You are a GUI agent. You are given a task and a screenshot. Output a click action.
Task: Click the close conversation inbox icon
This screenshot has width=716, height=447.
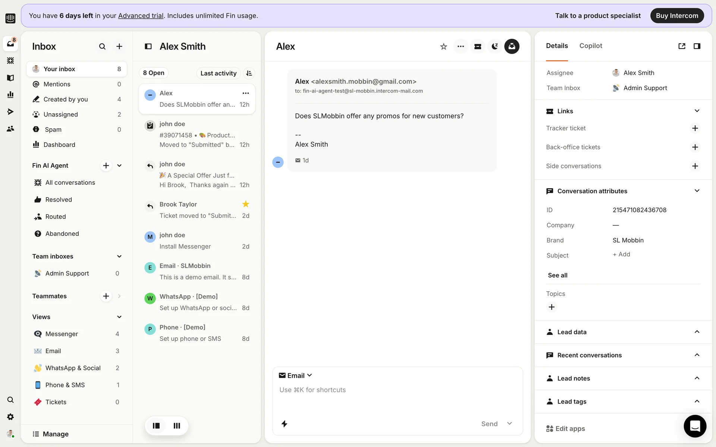[512, 47]
